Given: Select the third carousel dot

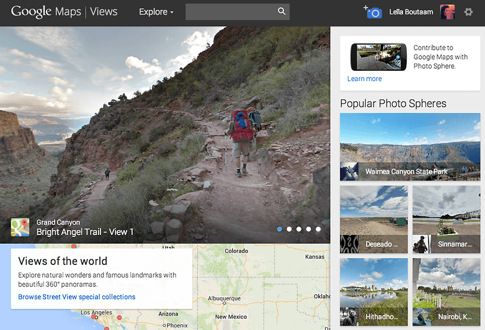Looking at the screenshot, I should pos(299,229).
